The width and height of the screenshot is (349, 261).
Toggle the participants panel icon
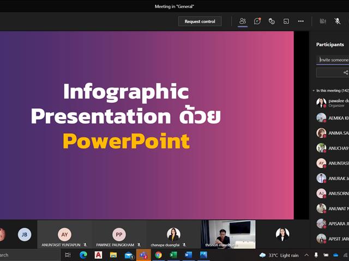(243, 21)
